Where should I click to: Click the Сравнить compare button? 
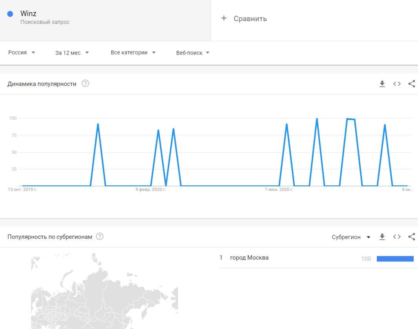(250, 19)
